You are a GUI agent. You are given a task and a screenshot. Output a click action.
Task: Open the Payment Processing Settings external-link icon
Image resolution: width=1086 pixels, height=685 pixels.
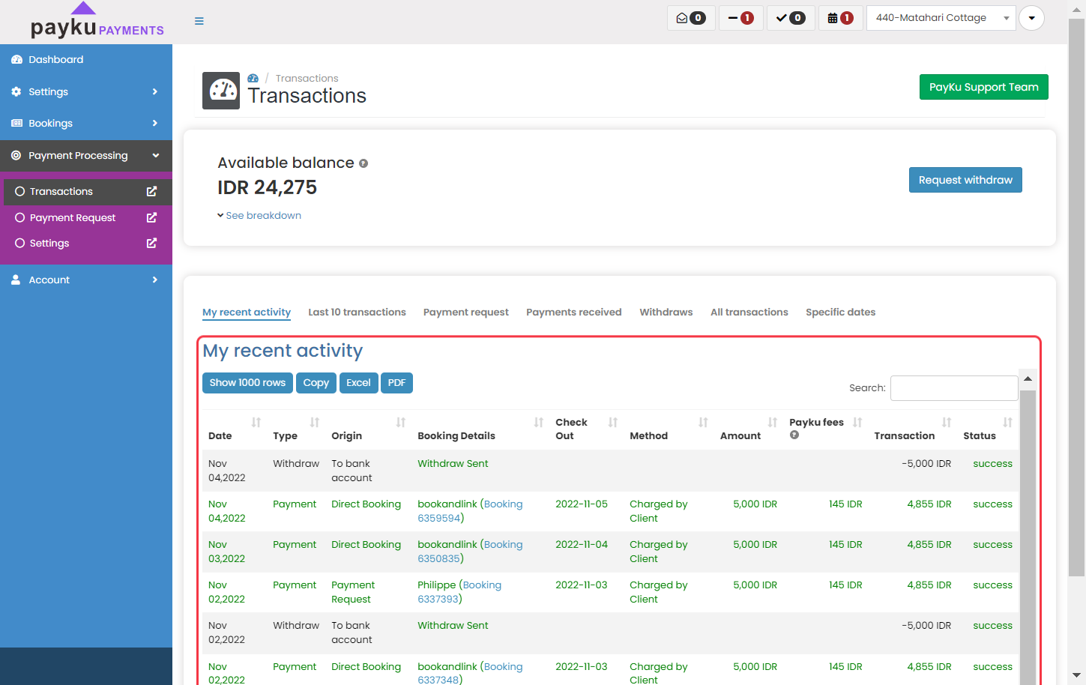[x=151, y=243]
